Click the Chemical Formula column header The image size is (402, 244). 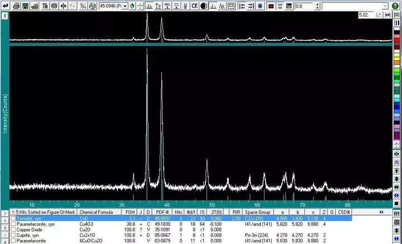(x=96, y=212)
